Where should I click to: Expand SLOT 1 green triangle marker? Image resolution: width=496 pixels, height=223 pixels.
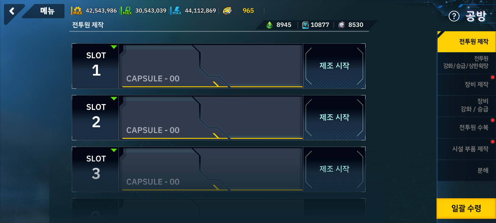pyautogui.click(x=114, y=47)
